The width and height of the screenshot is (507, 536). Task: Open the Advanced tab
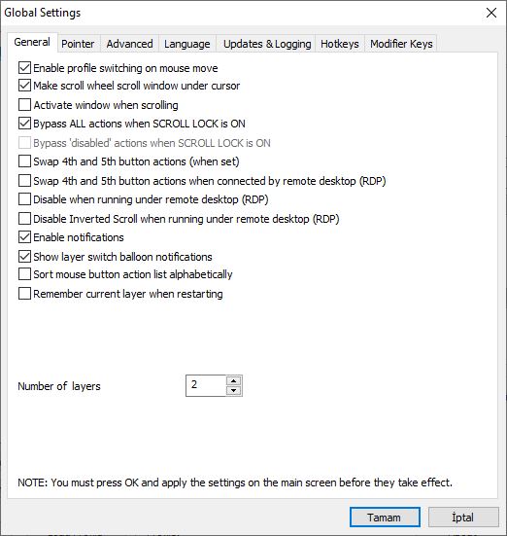[x=130, y=44]
